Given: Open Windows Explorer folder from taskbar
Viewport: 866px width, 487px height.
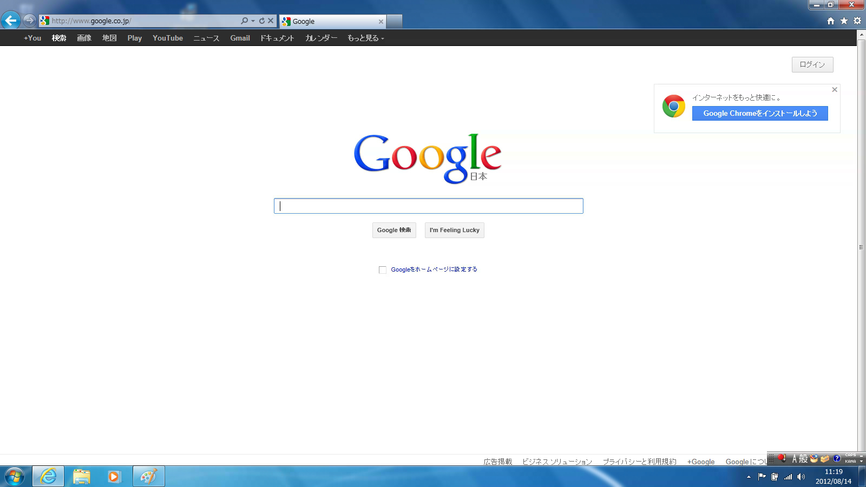Looking at the screenshot, I should [82, 477].
